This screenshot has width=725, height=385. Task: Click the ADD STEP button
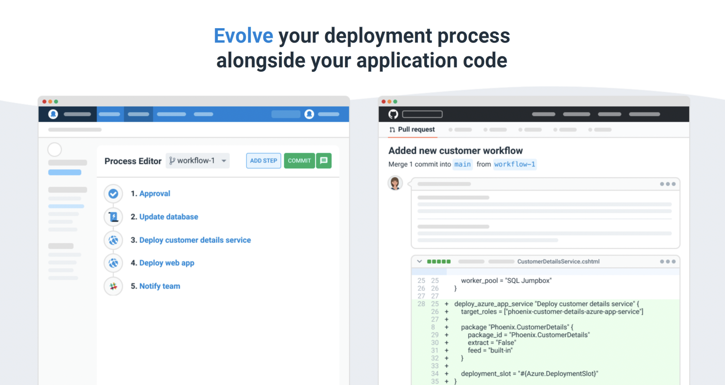point(264,160)
